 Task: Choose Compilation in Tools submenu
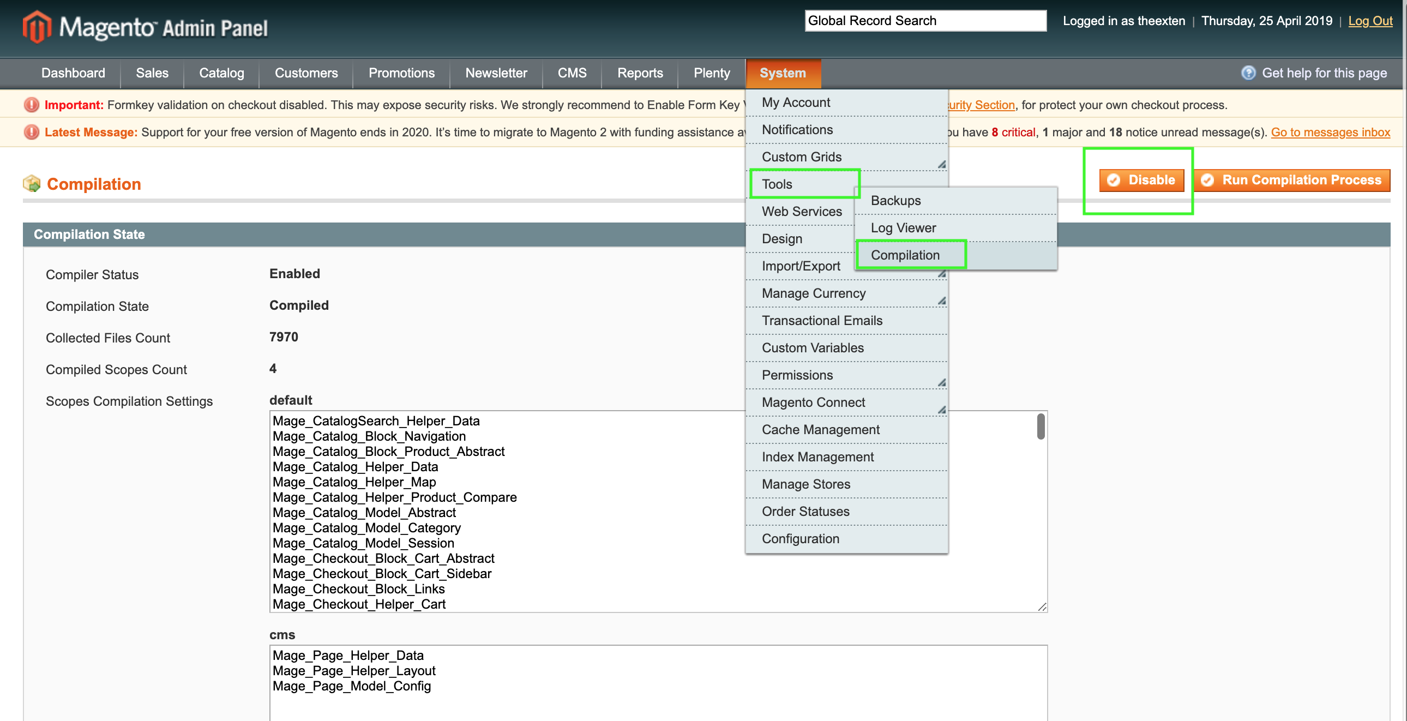tap(956, 255)
